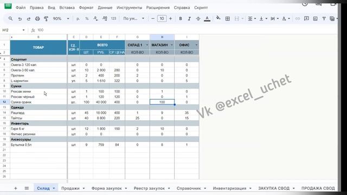
Task: Open the МАГАЗИН filter dropdown
Action: tap(172, 45)
